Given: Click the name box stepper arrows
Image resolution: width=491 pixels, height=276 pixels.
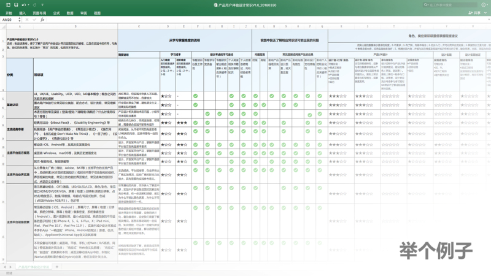Looking at the screenshot, I should coord(20,20).
